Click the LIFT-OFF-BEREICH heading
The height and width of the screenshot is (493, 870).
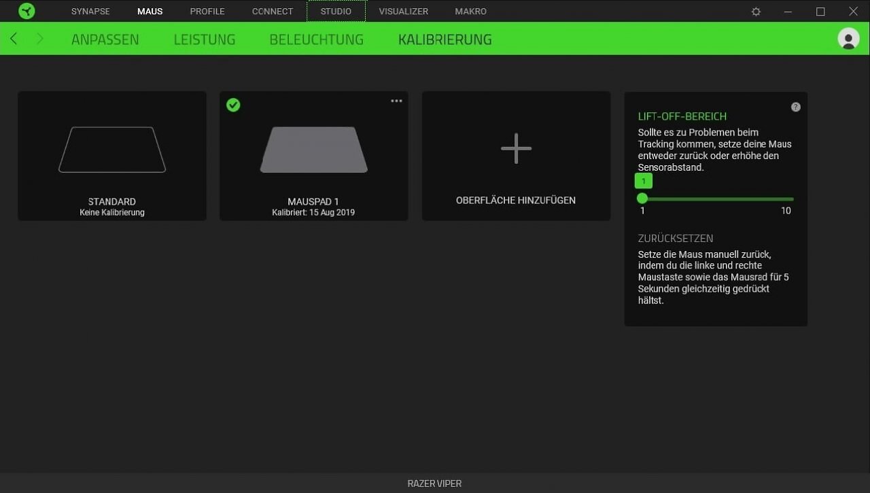[682, 116]
